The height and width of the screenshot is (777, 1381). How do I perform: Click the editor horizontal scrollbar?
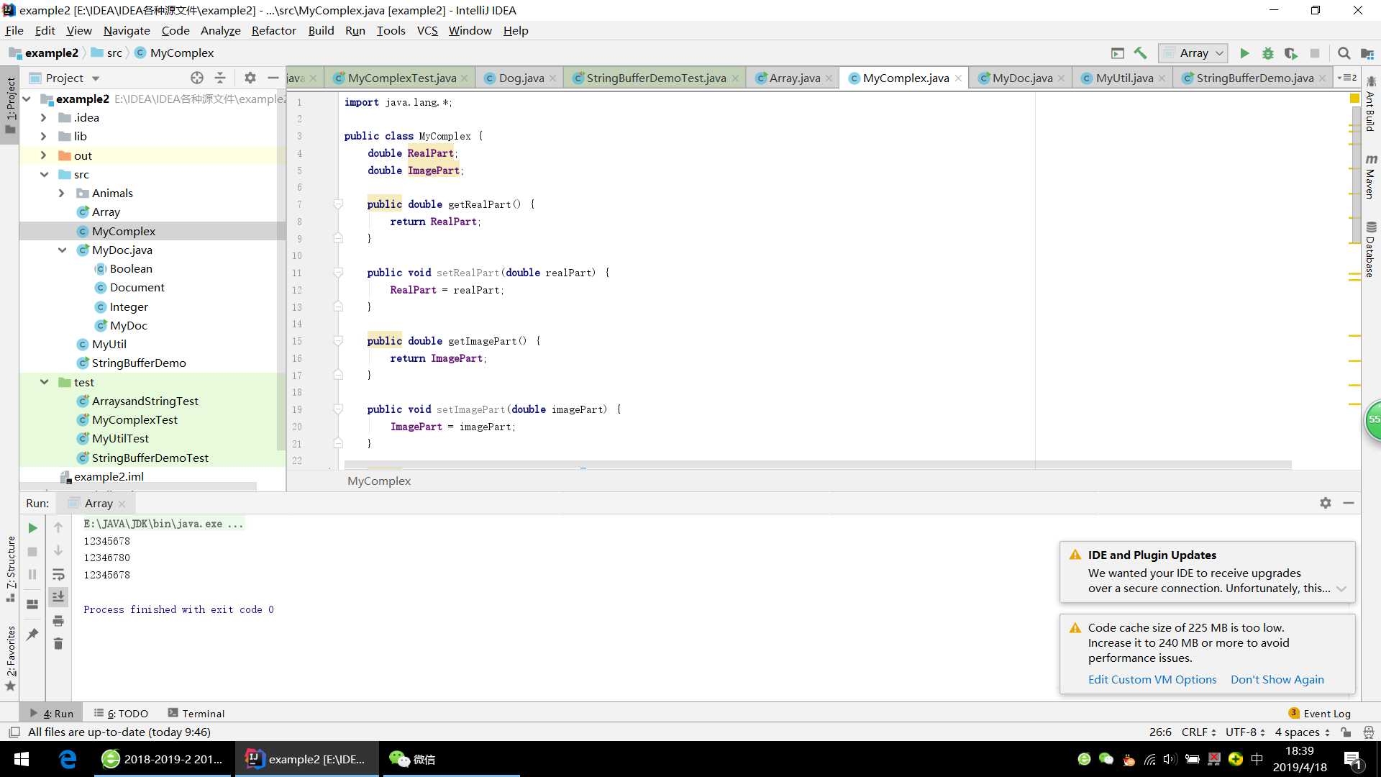(x=817, y=465)
